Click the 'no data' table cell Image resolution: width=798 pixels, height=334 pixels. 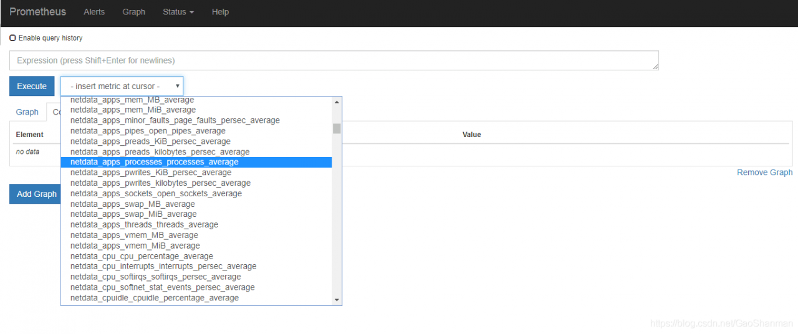27,151
